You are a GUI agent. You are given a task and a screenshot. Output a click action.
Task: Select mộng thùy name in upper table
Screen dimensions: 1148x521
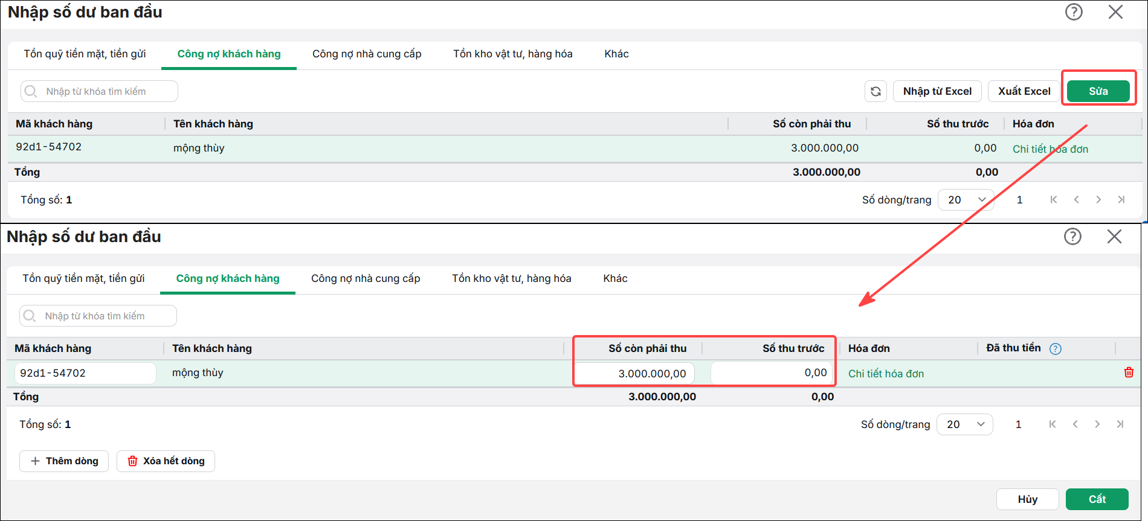pyautogui.click(x=199, y=148)
